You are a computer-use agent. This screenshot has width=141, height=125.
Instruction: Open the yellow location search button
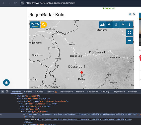44,25
